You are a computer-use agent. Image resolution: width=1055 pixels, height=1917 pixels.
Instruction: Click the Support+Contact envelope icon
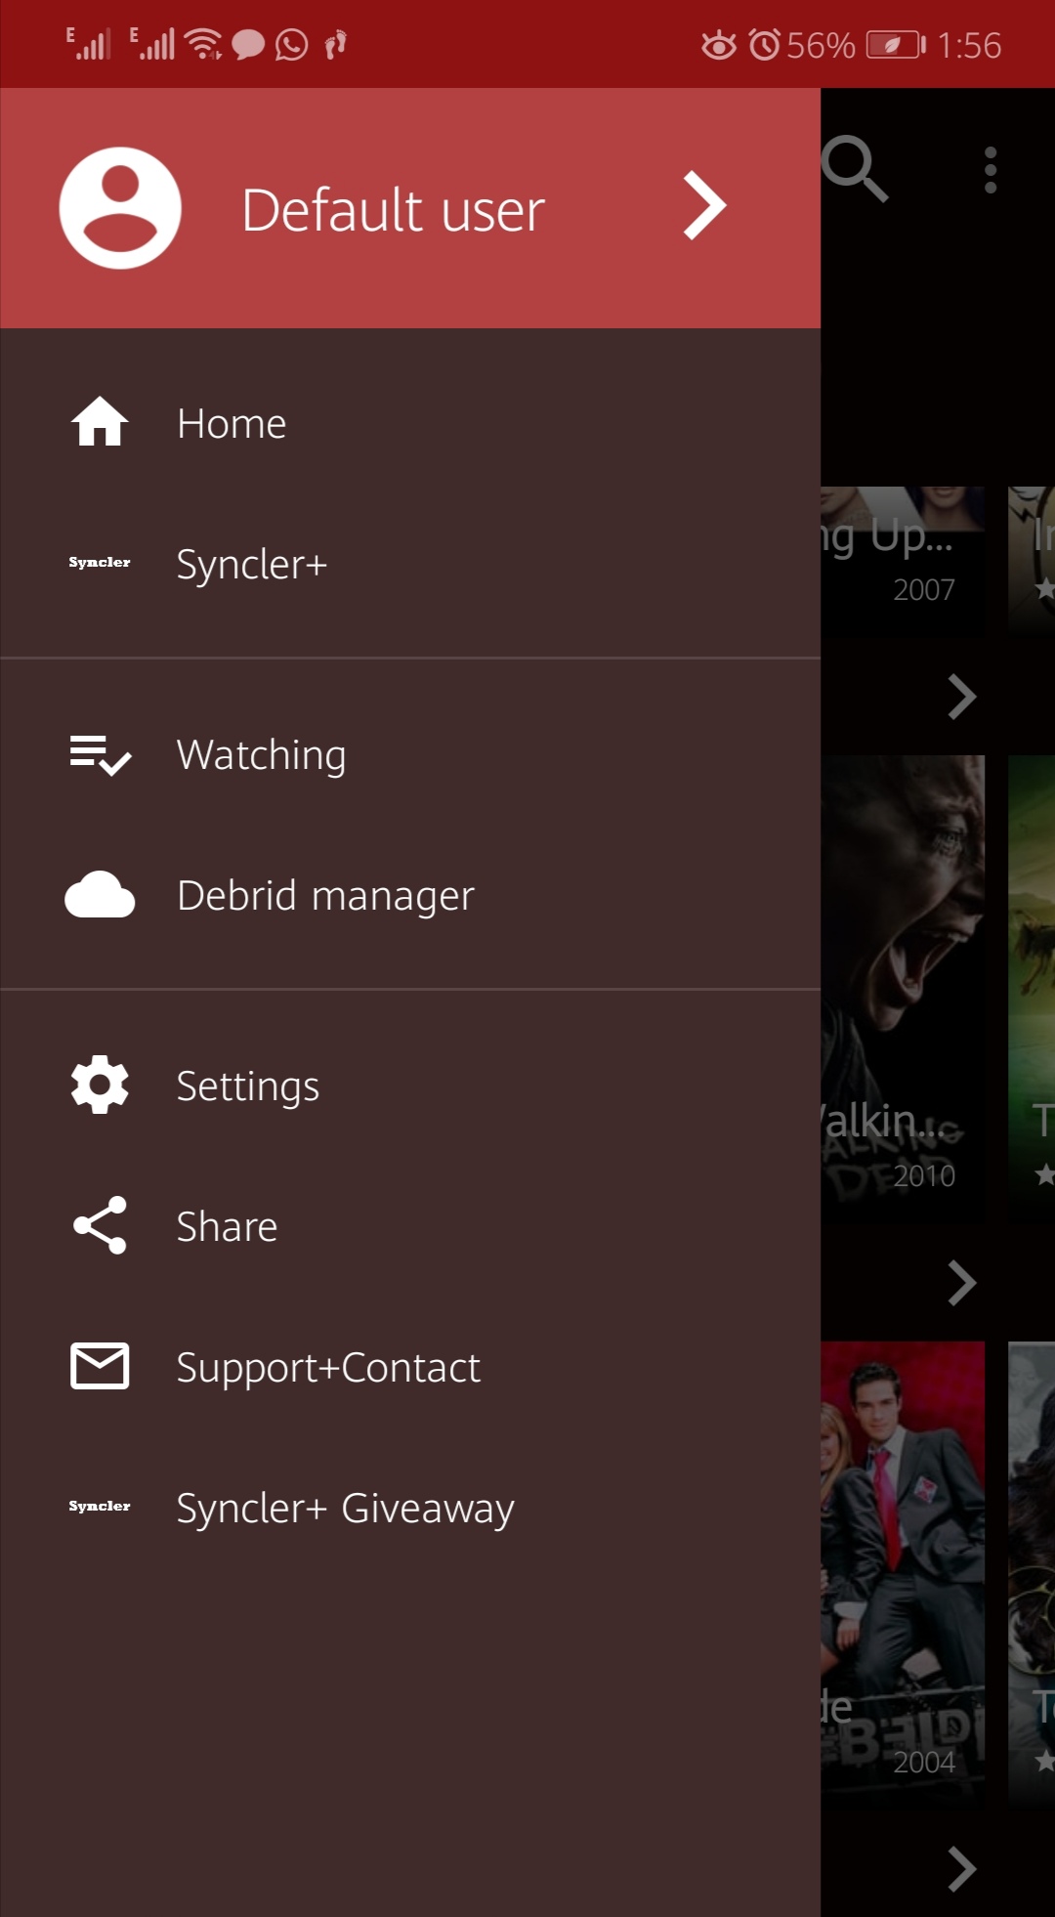[x=100, y=1366]
